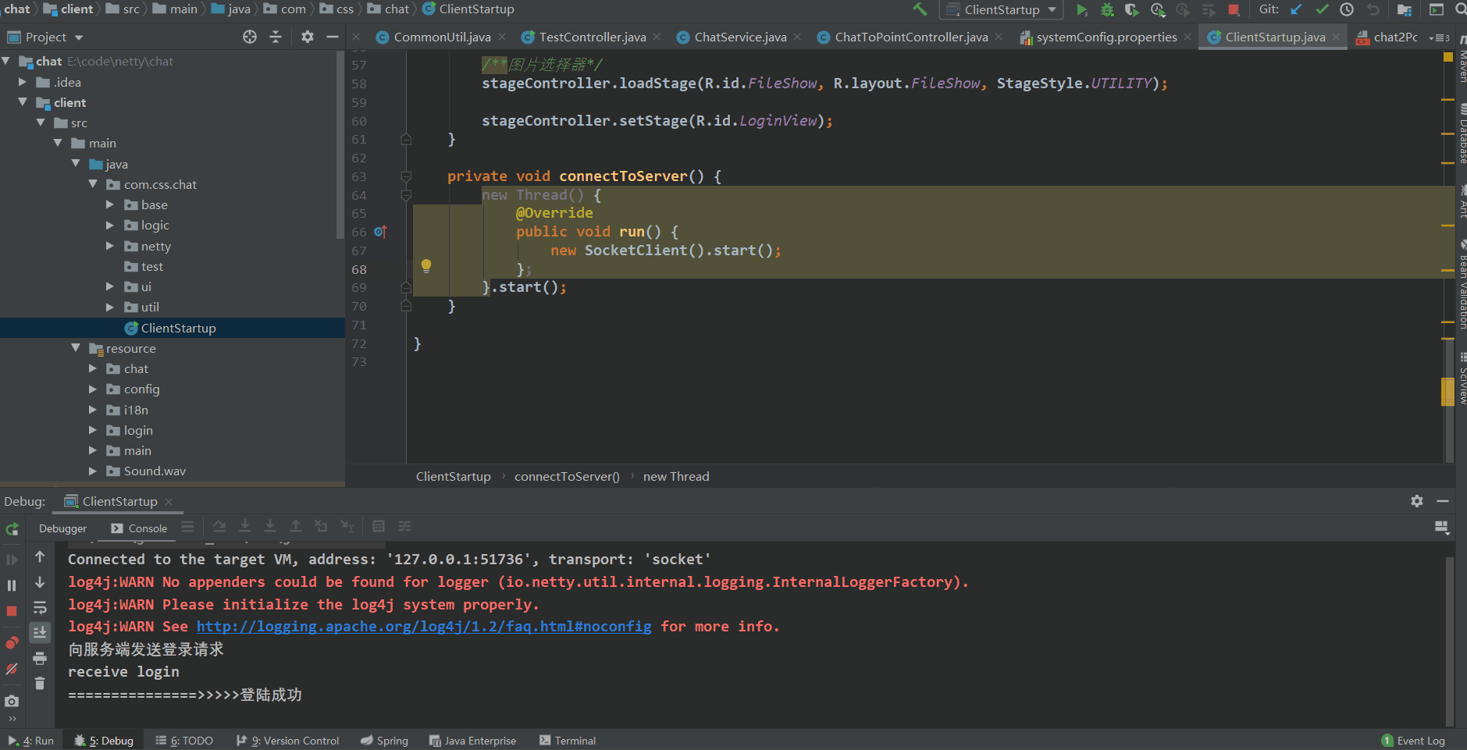Start debugging with the bug icon

[1107, 9]
